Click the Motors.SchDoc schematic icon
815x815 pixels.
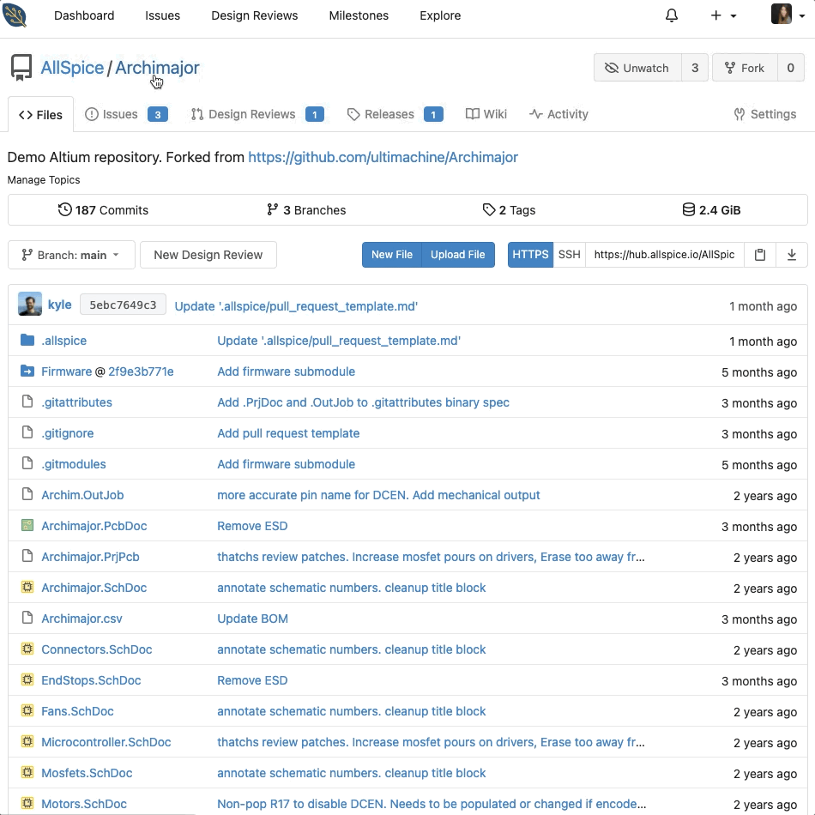[x=27, y=803]
